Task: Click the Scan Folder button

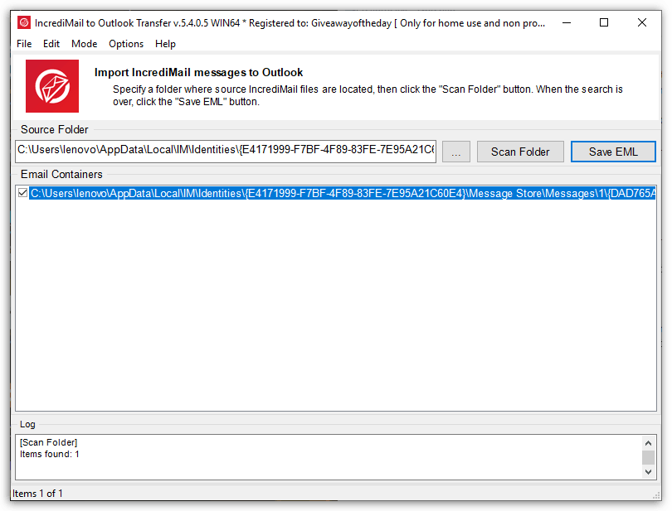Action: click(x=520, y=152)
